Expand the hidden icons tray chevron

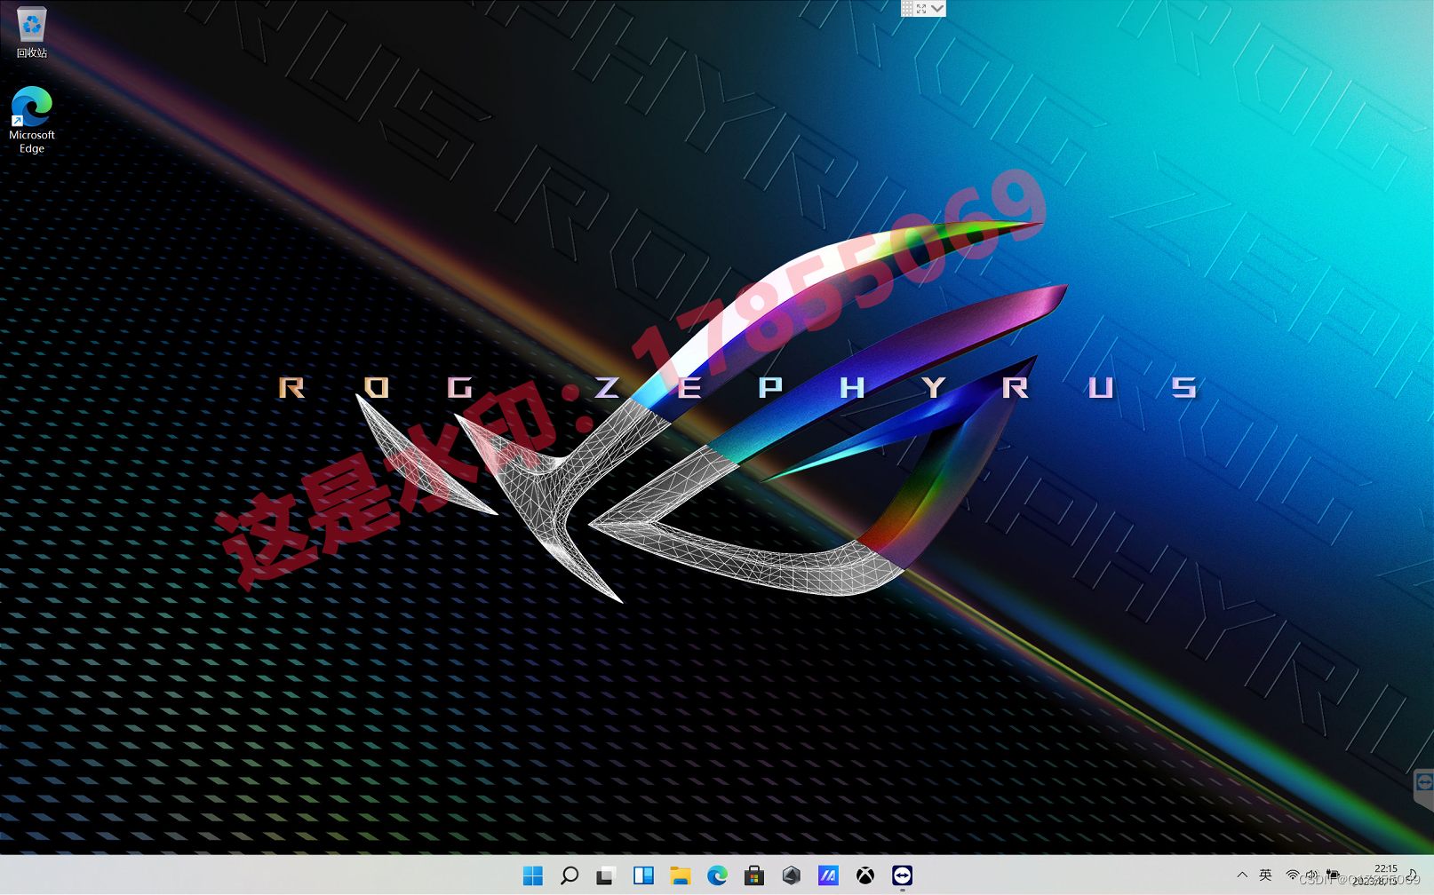[x=1242, y=875]
